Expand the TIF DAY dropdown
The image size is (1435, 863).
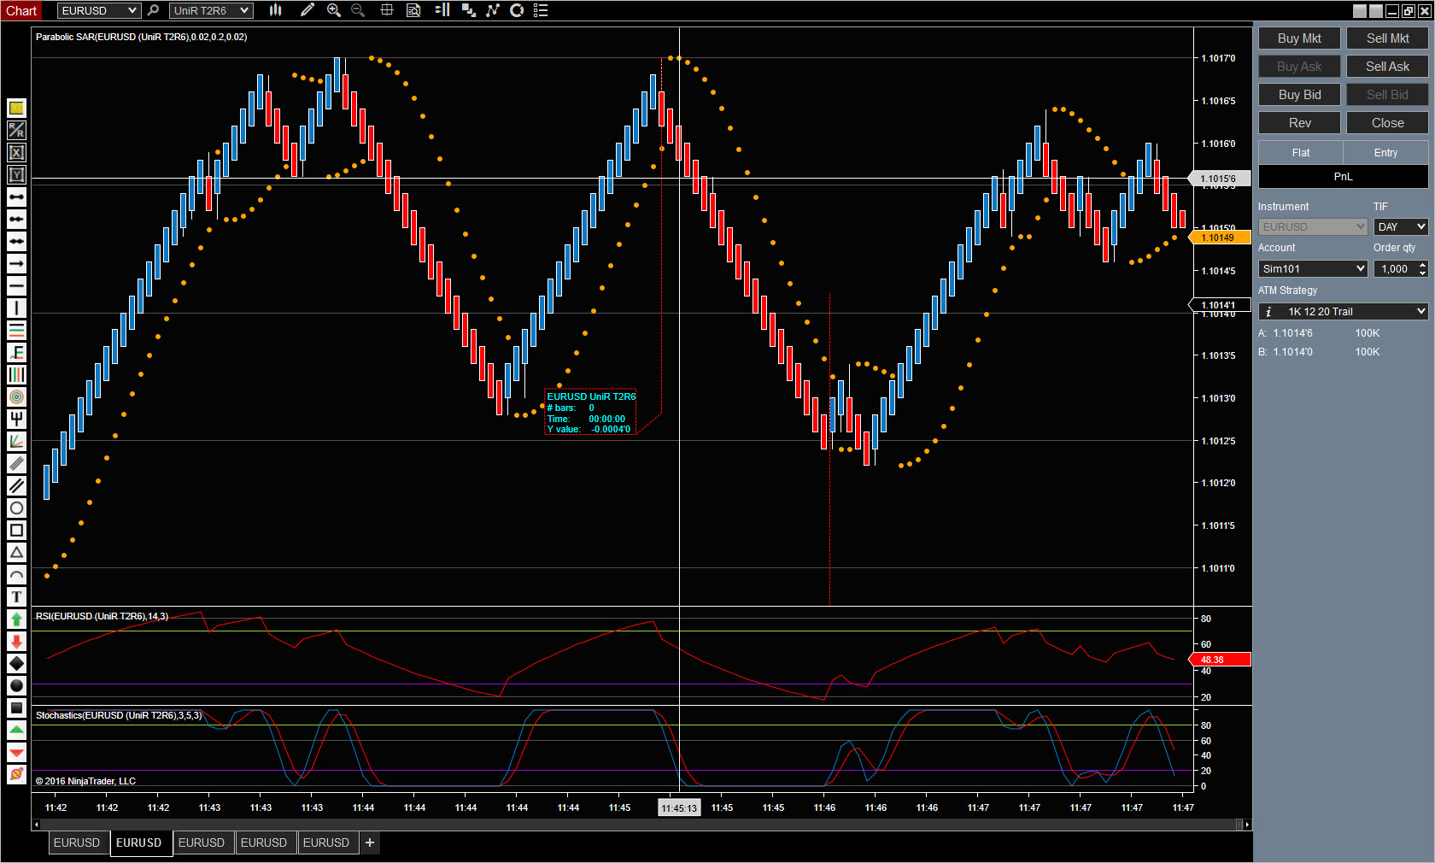(1401, 226)
